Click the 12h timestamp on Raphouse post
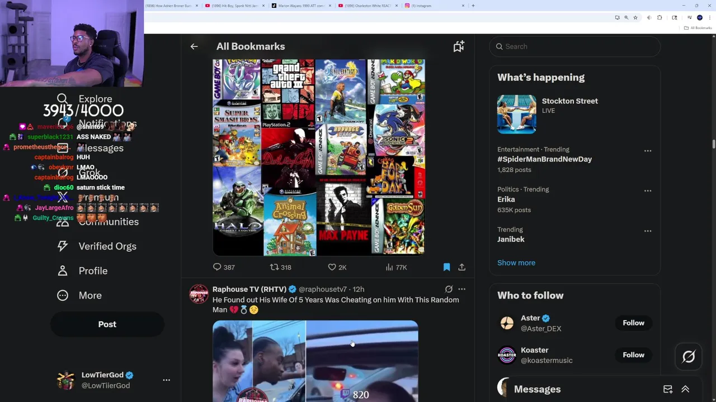The height and width of the screenshot is (402, 716). [x=358, y=289]
